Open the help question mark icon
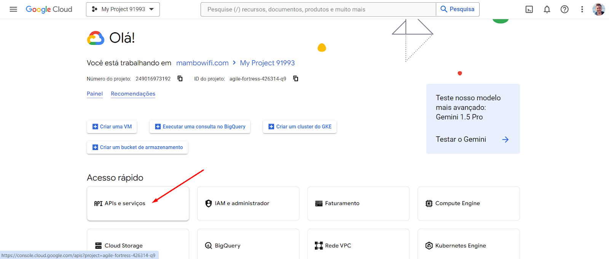Viewport: 609px width, 259px height. click(564, 9)
